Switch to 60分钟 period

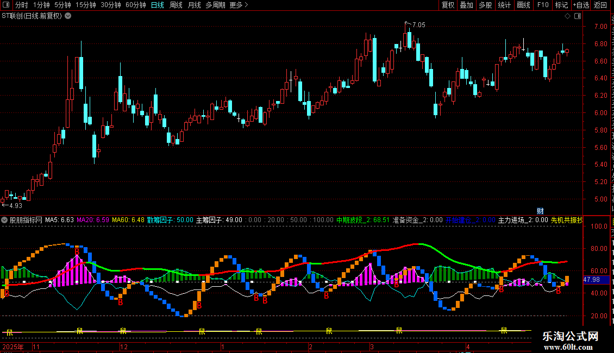coord(136,5)
